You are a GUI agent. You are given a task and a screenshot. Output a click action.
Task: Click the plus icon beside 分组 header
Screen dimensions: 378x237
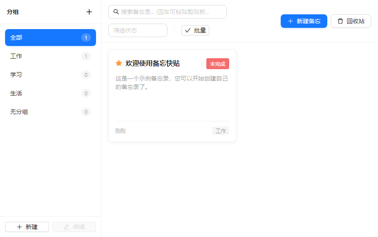[x=89, y=12]
